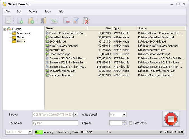Click the disc copy toolbar icon
This screenshot has width=189, height=139.
(54, 21)
